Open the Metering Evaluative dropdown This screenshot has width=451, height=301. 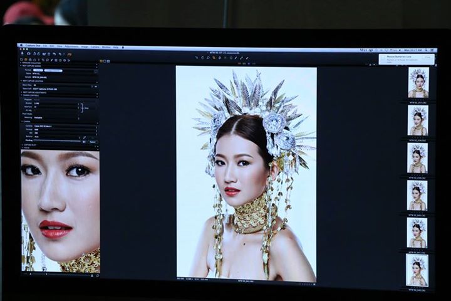coord(56,118)
